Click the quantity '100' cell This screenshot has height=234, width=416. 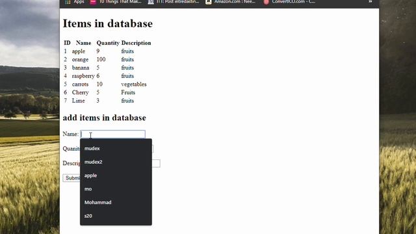(x=101, y=59)
